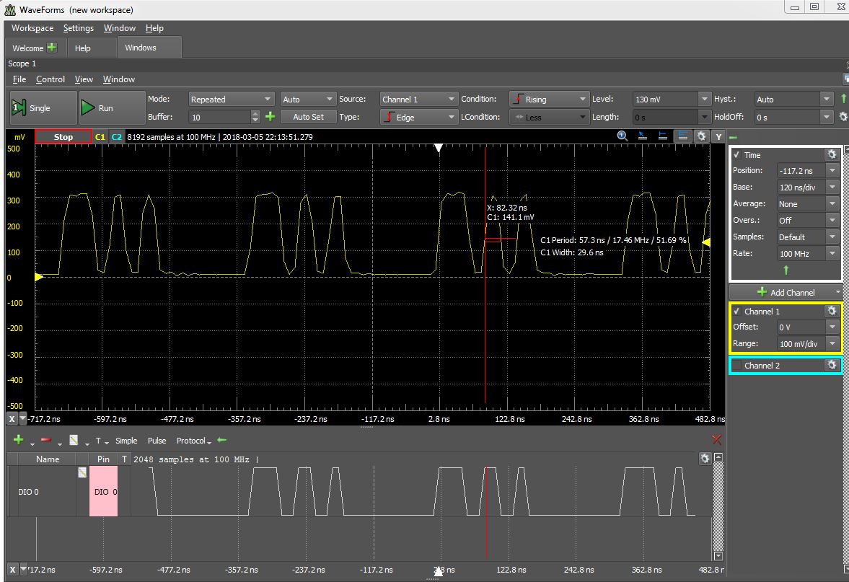Open the Auto trigger mode dropdown
The image size is (849, 582).
[x=307, y=99]
